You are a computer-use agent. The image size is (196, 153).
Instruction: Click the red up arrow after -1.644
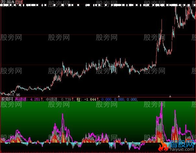coord(98,99)
